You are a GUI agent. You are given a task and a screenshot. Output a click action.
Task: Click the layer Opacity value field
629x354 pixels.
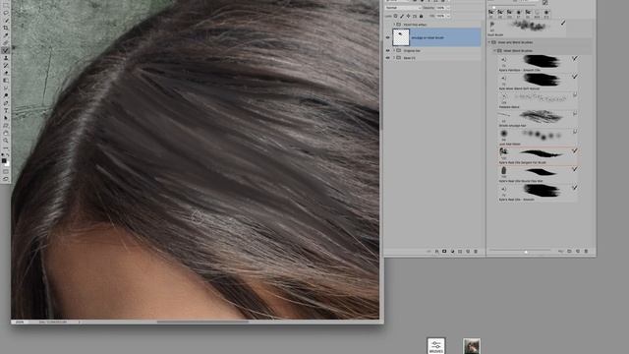pos(441,8)
